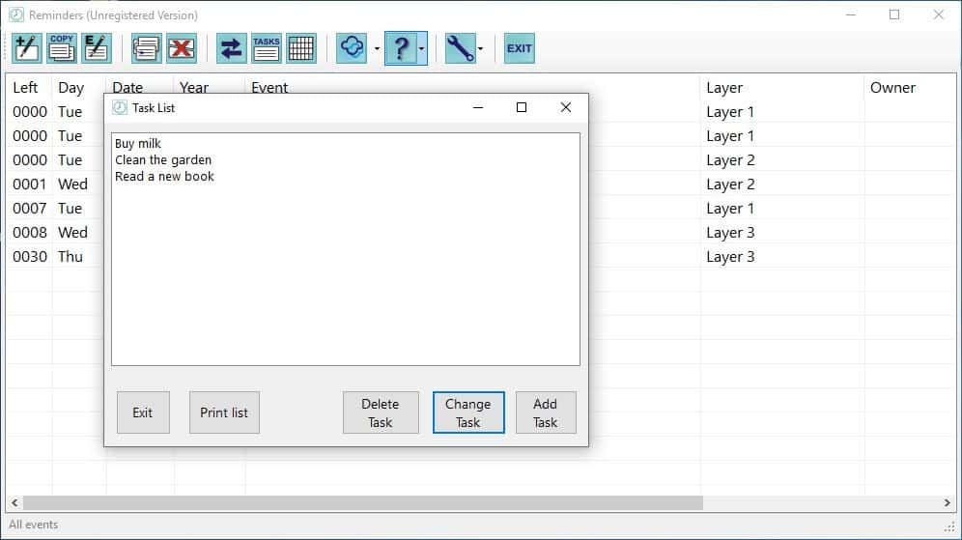Click the Exit button in Task List
This screenshot has width=962, height=540.
coord(143,412)
